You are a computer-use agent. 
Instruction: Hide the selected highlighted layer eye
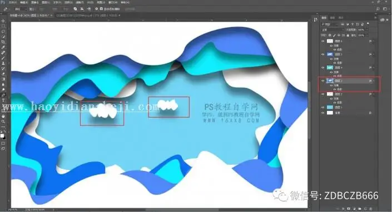[x=322, y=81]
